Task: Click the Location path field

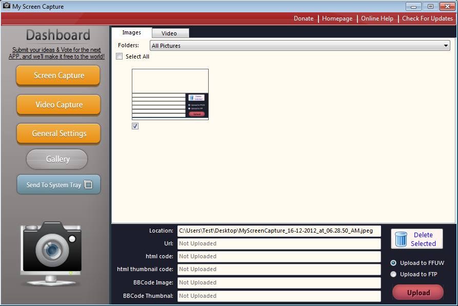Action: (279, 231)
